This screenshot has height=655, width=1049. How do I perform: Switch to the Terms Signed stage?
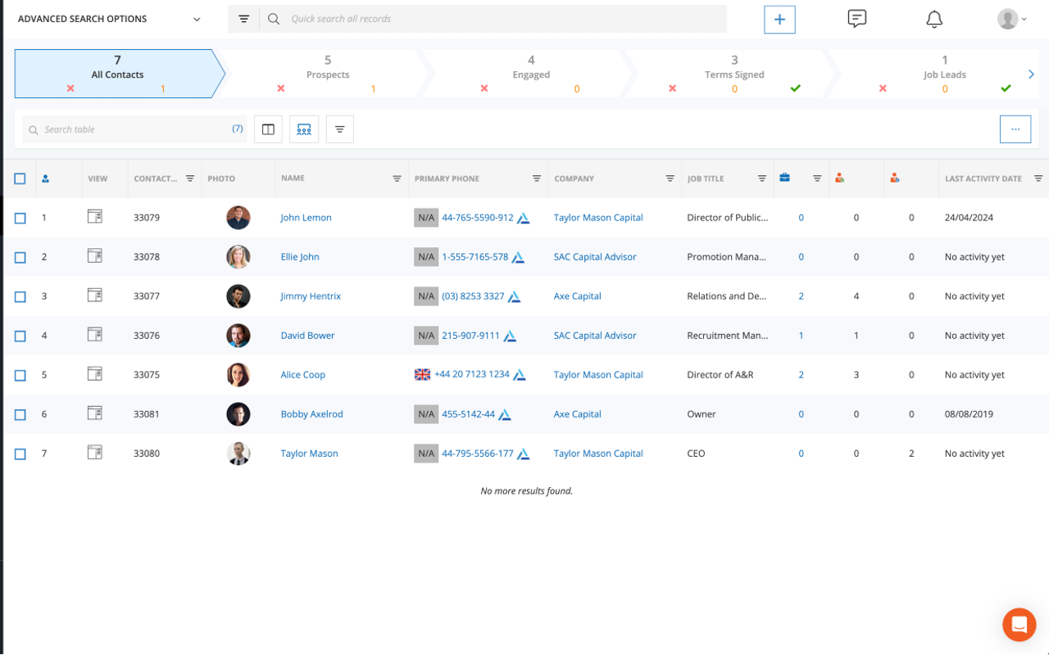(x=733, y=73)
